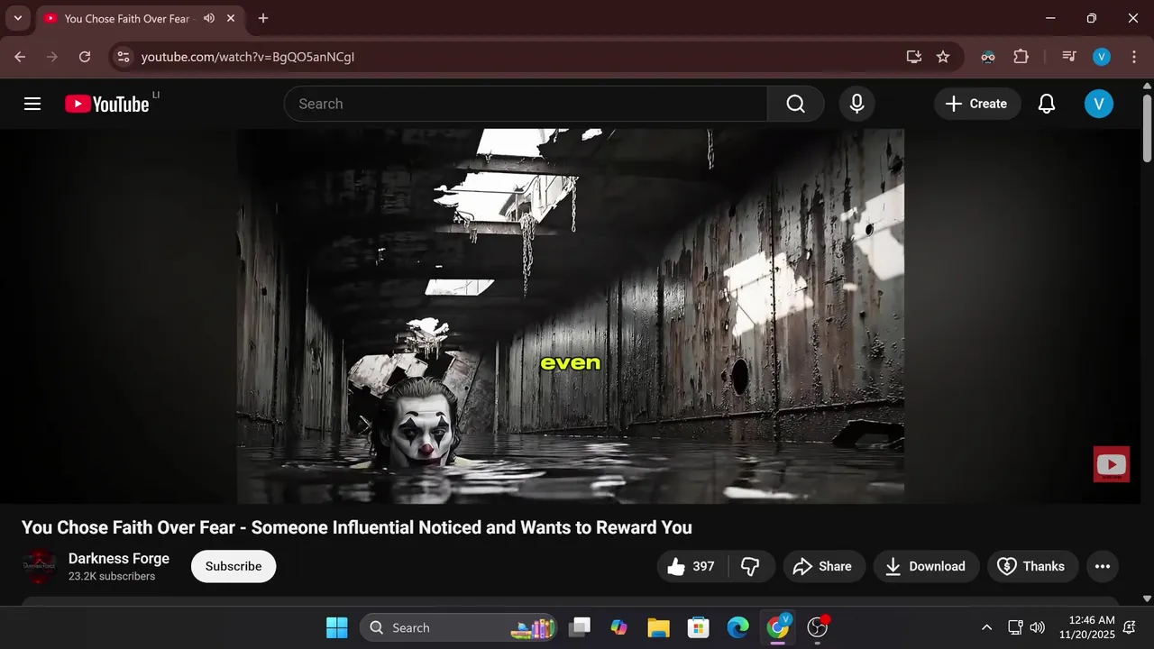Image resolution: width=1154 pixels, height=649 pixels.
Task: Install app icon in the address bar
Action: tap(914, 57)
